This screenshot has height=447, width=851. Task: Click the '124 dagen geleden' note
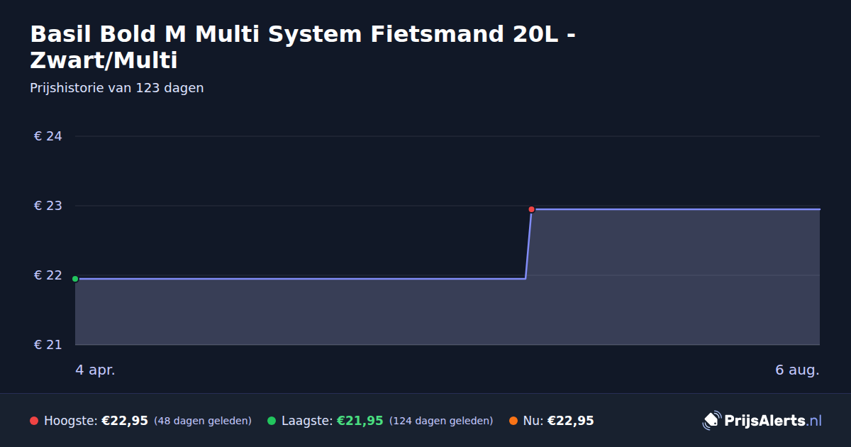441,421
